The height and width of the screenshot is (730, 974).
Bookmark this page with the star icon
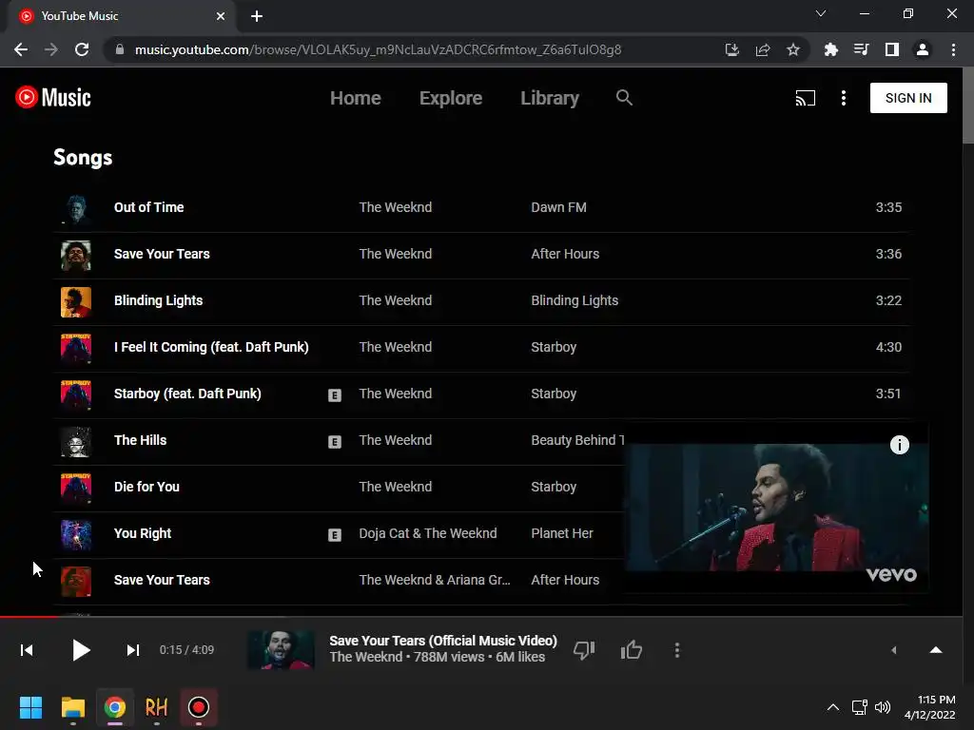(x=793, y=49)
